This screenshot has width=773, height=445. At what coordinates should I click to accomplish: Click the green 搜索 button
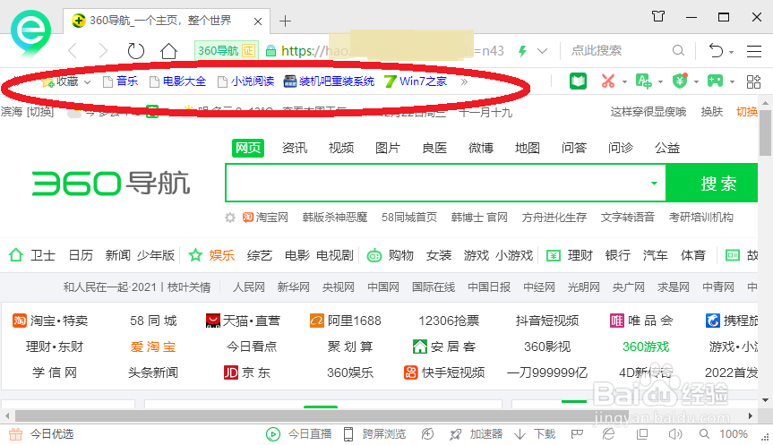(712, 184)
